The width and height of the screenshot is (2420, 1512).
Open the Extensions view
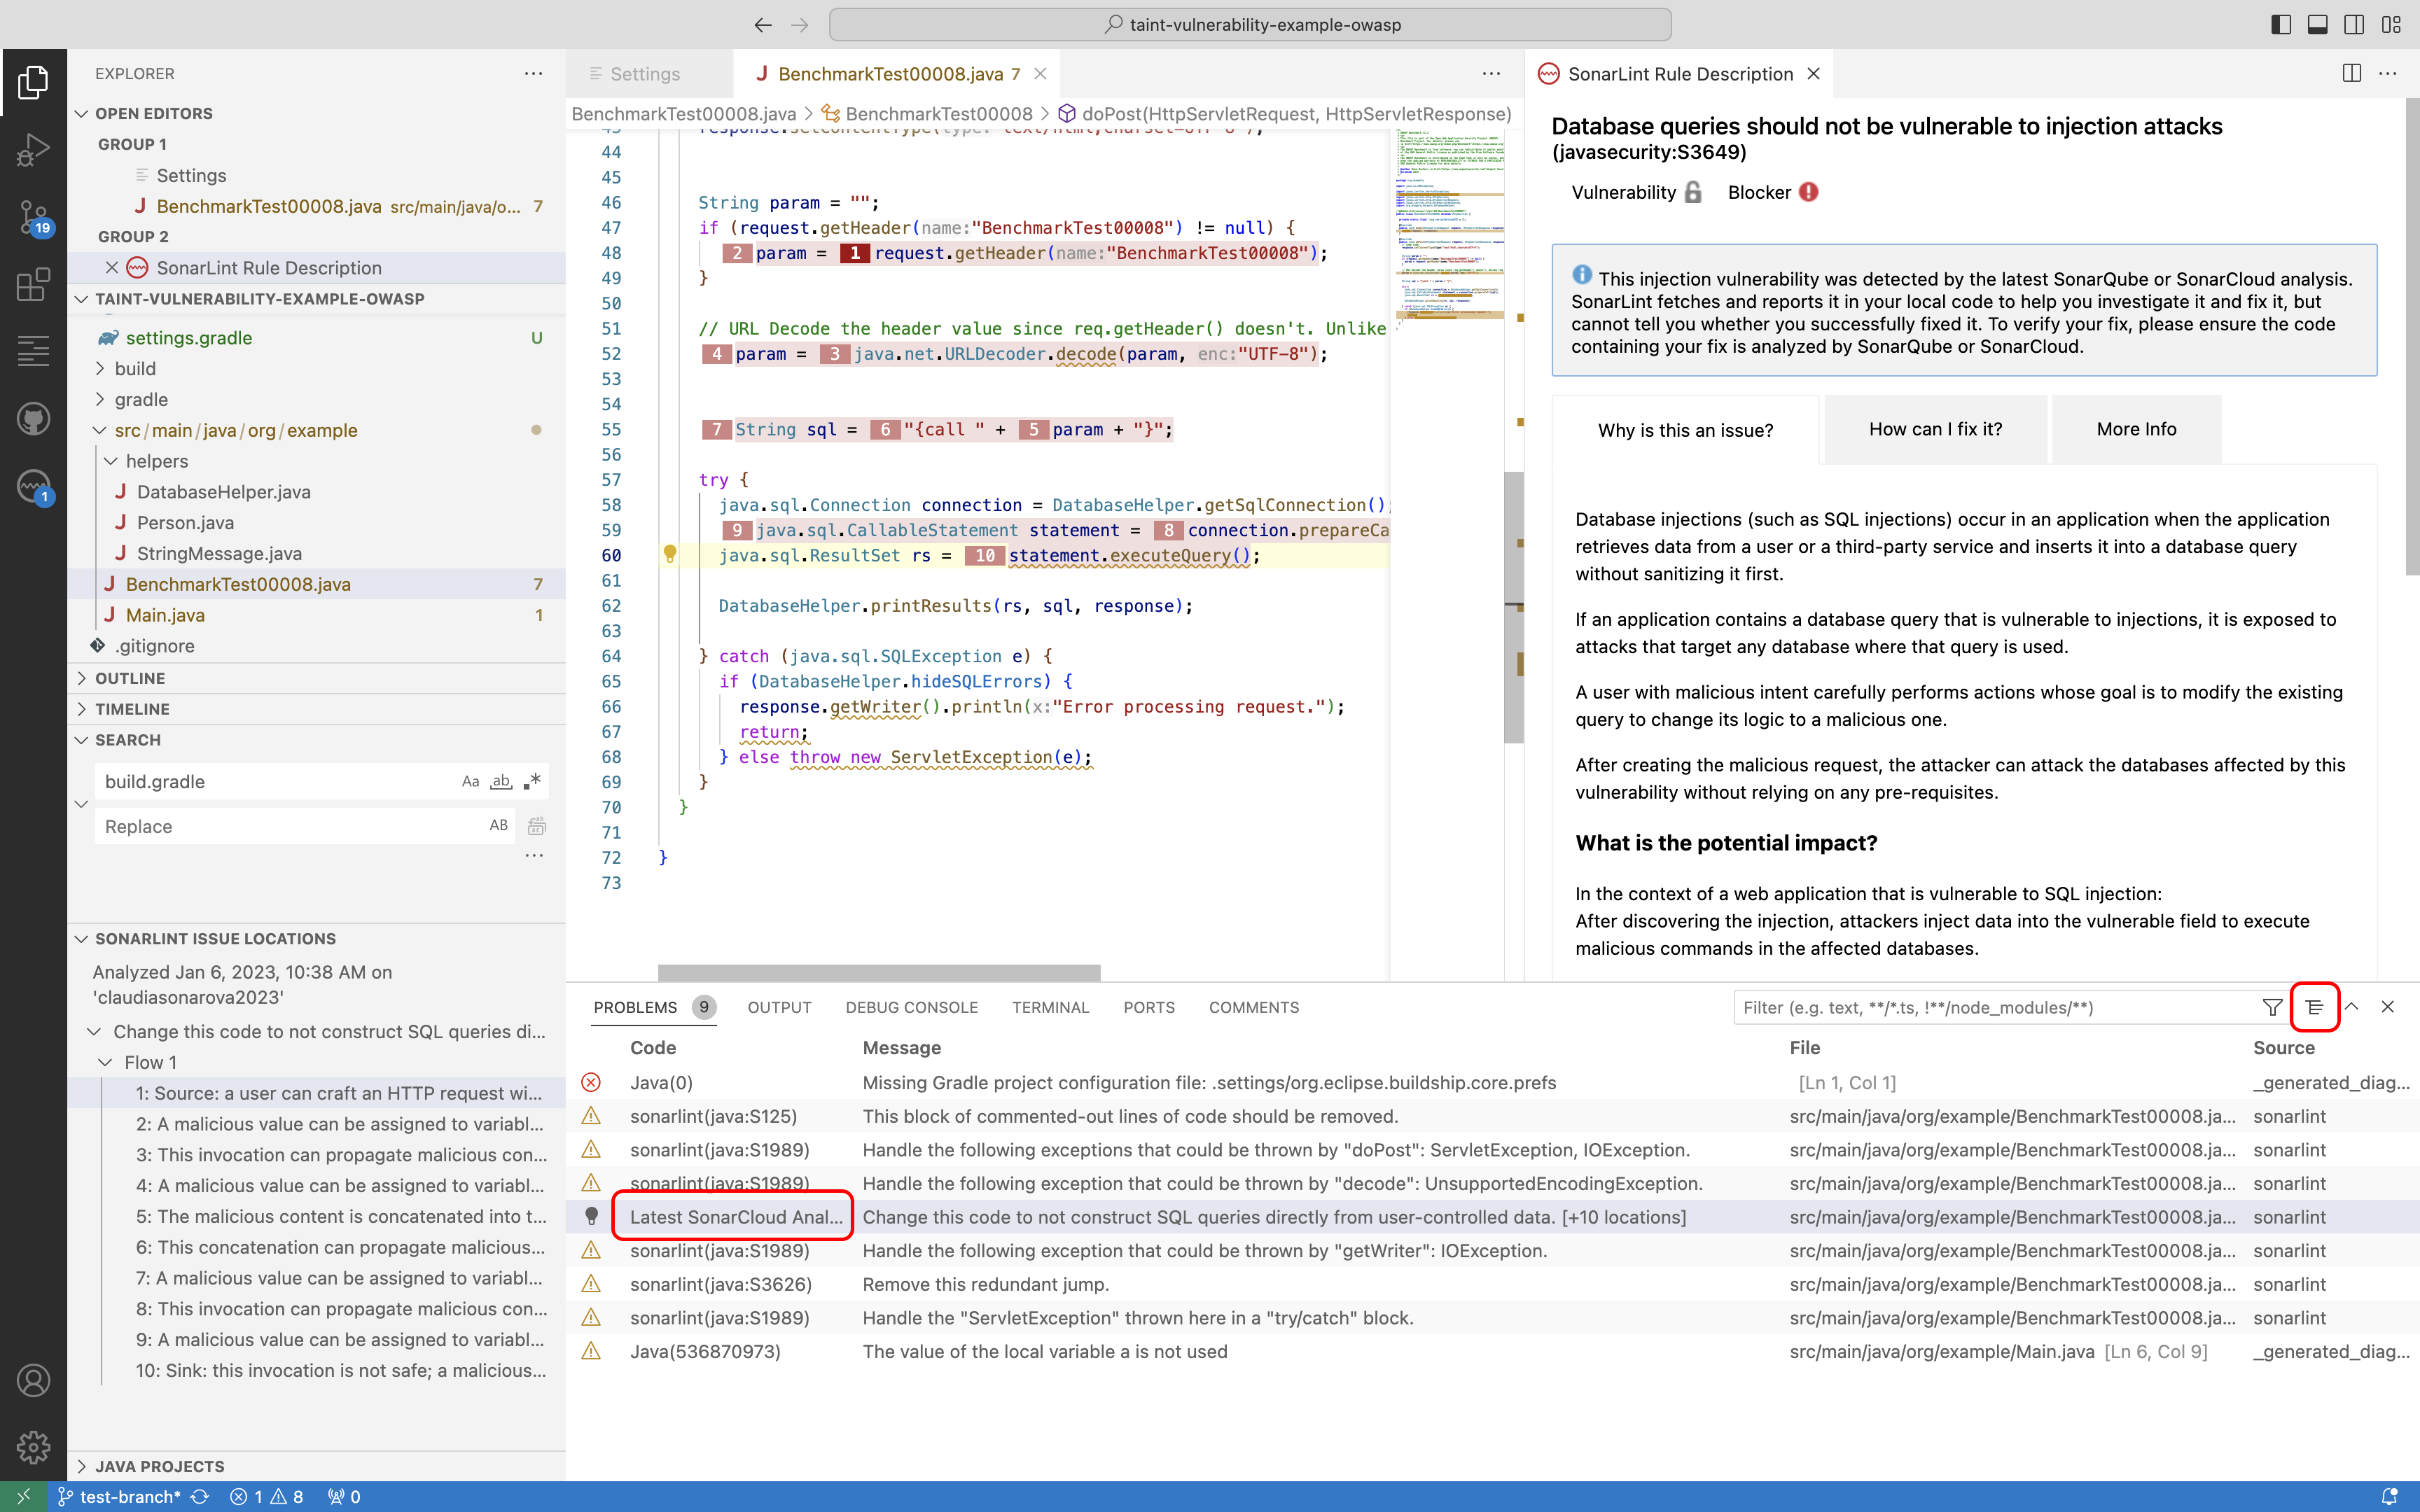tap(33, 285)
